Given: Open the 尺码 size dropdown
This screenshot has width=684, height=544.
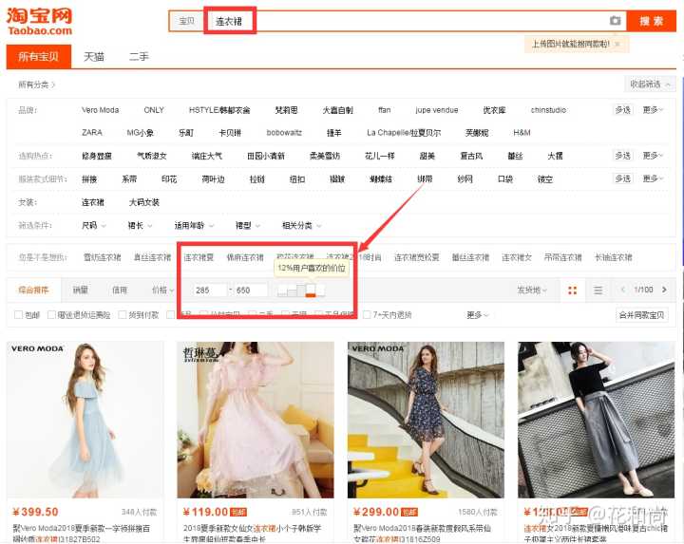Looking at the screenshot, I should (93, 226).
